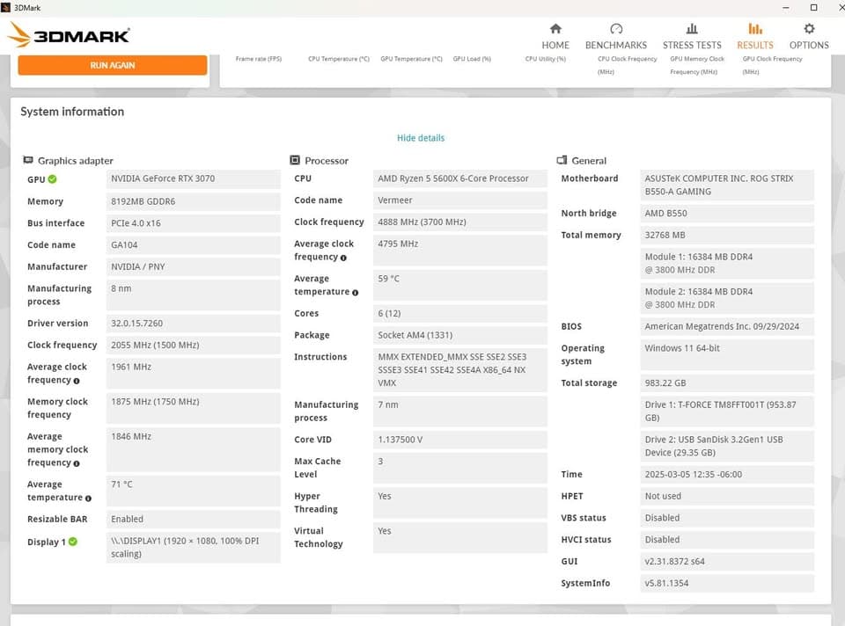Click the 3DMark title bar app icon

5,8
